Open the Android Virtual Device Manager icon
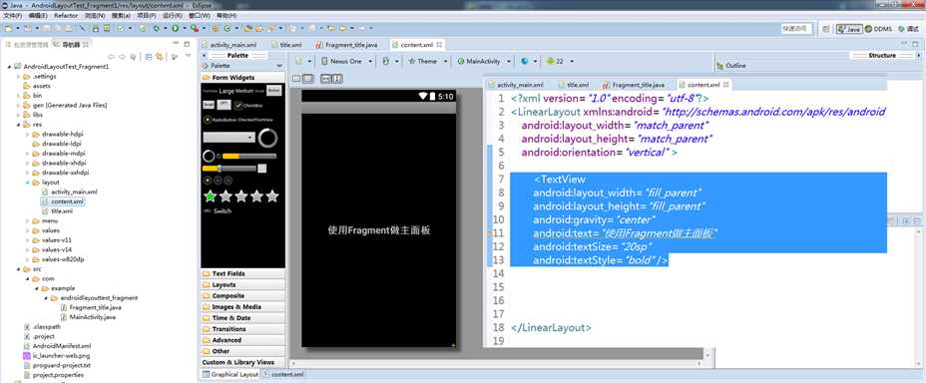The image size is (926, 383). 107,28
